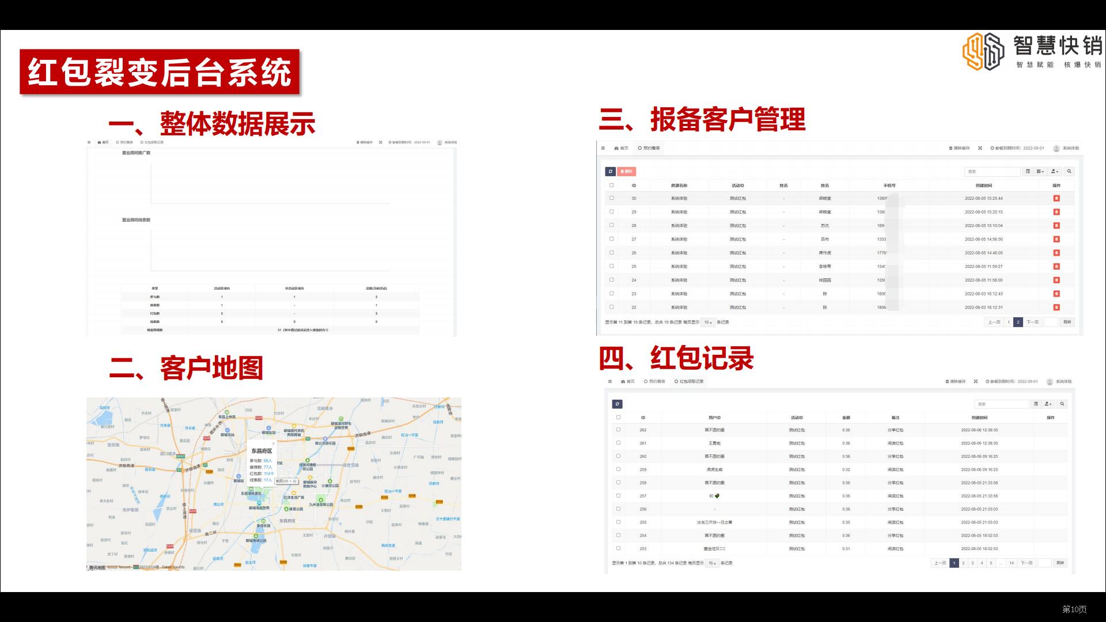Toggle hamburger menu icon in 报备客户管理 panel
Viewport: 1106px width, 622px height.
603,148
